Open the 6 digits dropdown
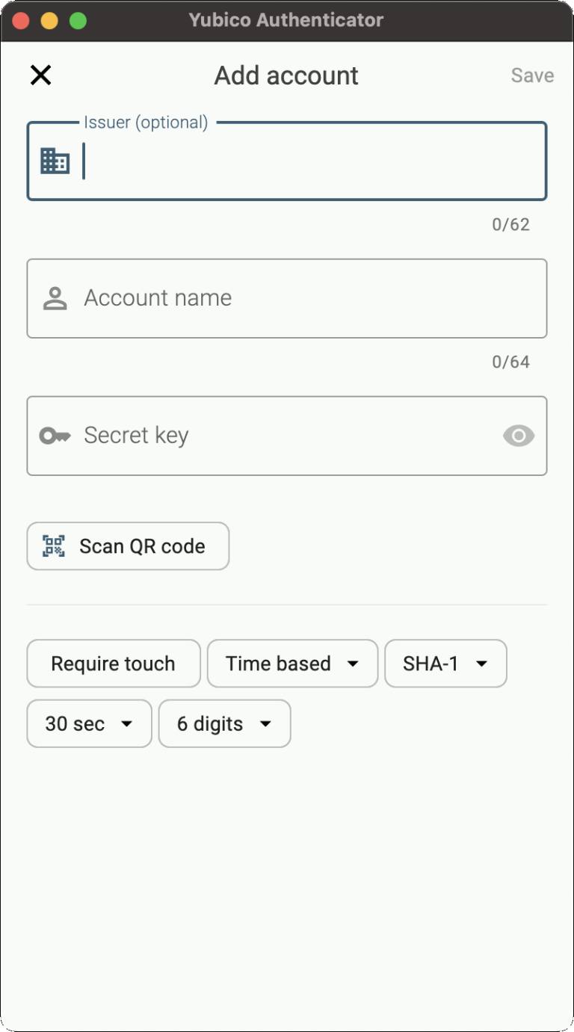The height and width of the screenshot is (1032, 574). point(223,723)
